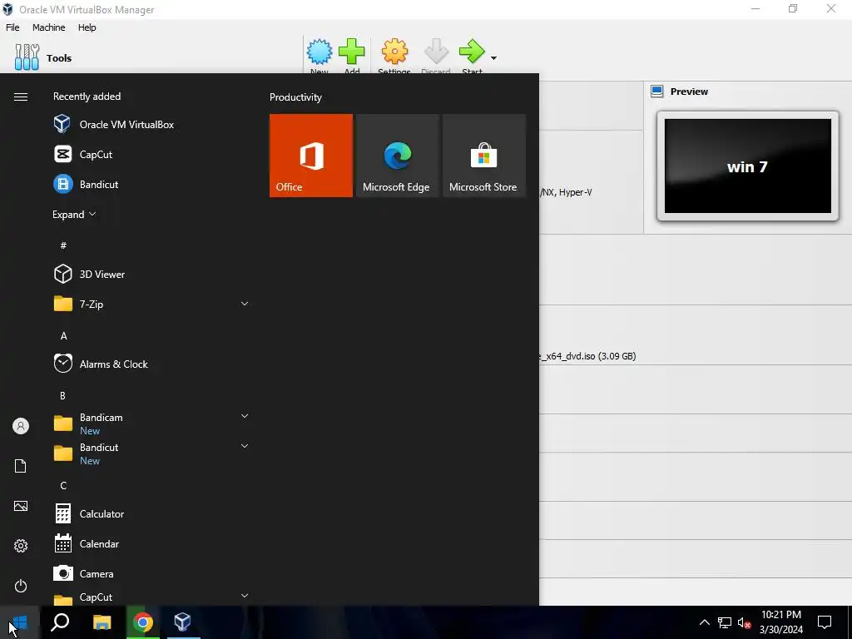Open the Machine menu
Screen dimensions: 852x639
48,27
